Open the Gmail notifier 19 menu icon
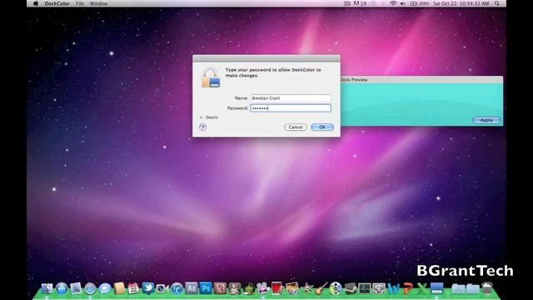 tap(360, 3)
